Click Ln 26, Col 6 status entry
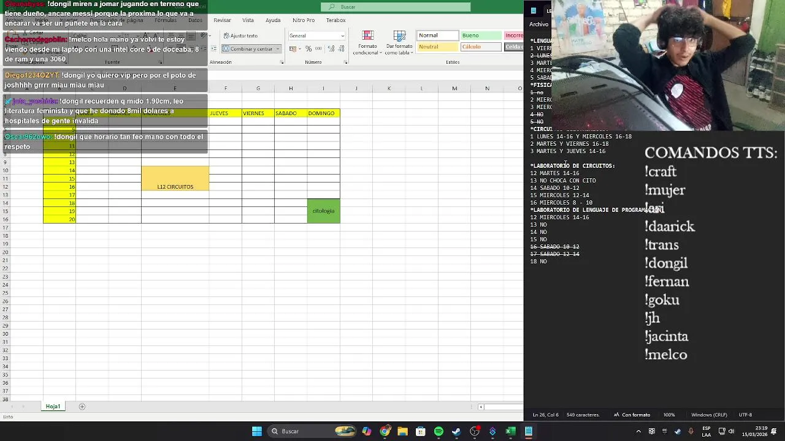 pyautogui.click(x=545, y=415)
